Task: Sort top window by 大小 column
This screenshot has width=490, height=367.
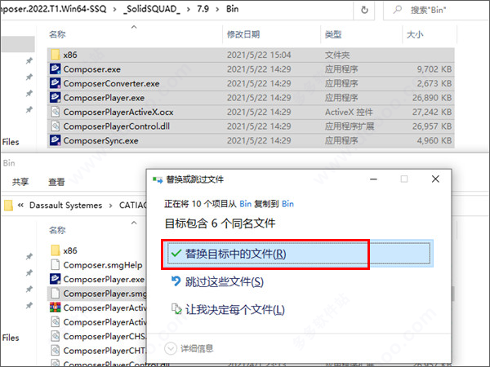Action: [x=415, y=34]
